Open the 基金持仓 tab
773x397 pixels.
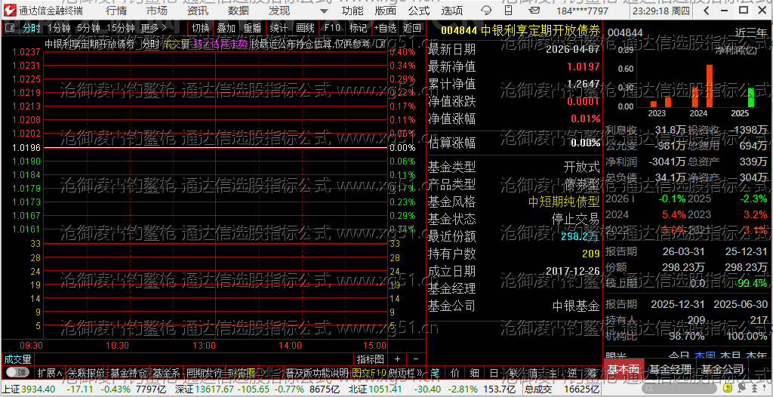click(128, 372)
